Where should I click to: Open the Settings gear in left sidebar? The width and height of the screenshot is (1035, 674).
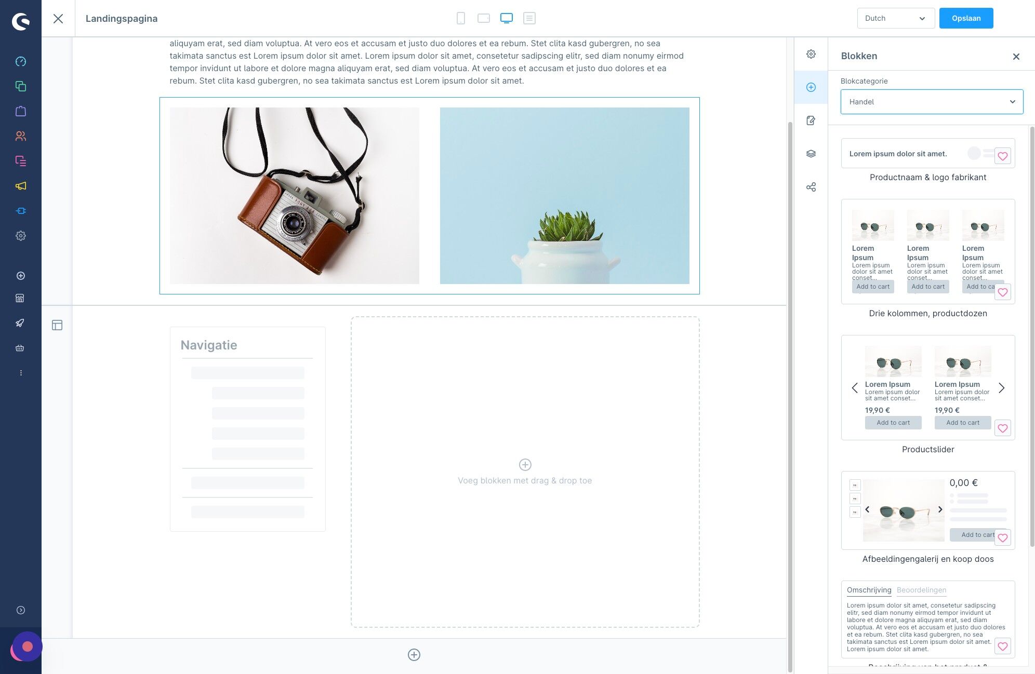tap(21, 236)
